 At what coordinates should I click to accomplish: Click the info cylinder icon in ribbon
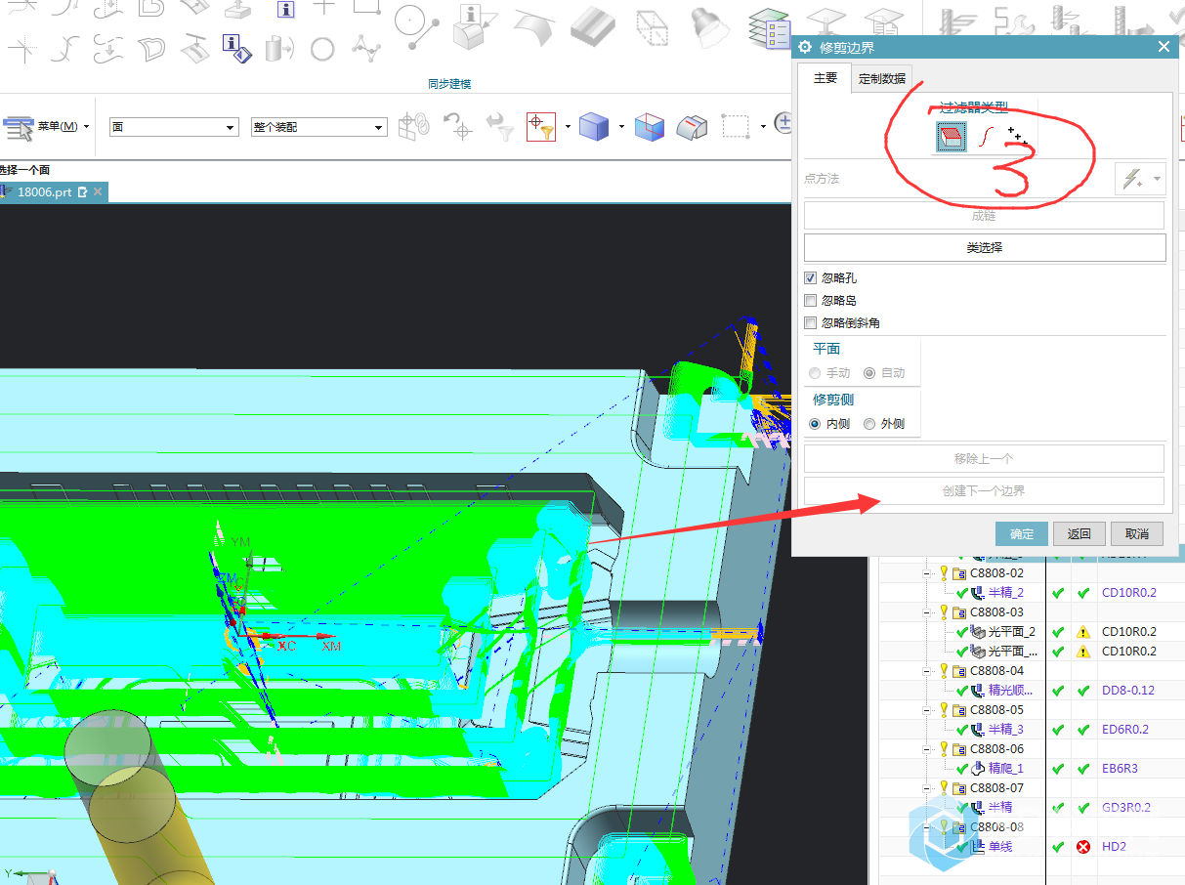(x=278, y=47)
